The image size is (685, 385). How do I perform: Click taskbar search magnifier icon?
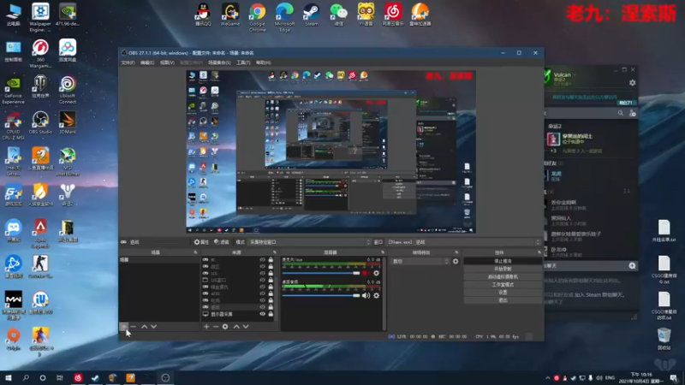(x=26, y=377)
